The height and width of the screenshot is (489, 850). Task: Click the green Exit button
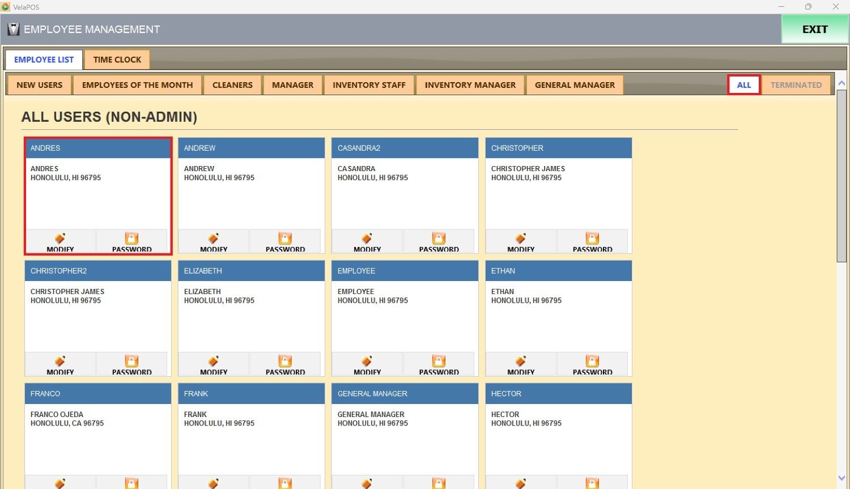tap(814, 29)
